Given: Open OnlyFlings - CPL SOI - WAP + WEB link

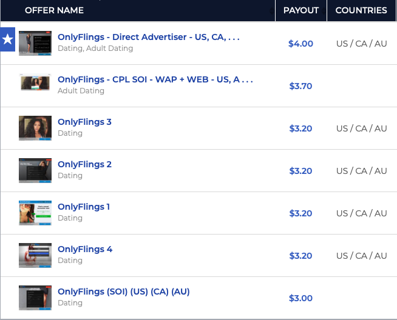Looking at the screenshot, I should pyautogui.click(x=155, y=79).
